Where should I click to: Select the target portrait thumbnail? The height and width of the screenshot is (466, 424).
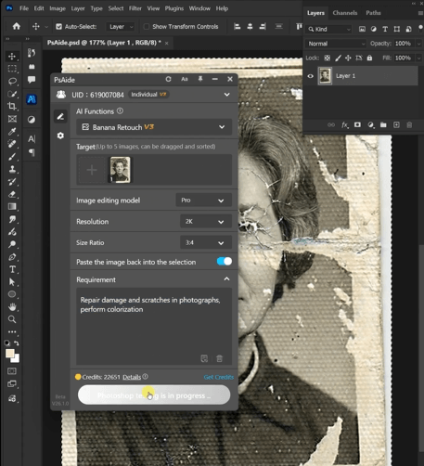pos(121,170)
